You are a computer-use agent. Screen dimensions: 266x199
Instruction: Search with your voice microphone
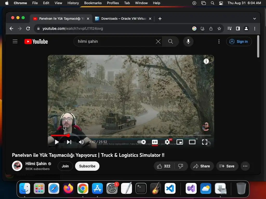tap(188, 41)
